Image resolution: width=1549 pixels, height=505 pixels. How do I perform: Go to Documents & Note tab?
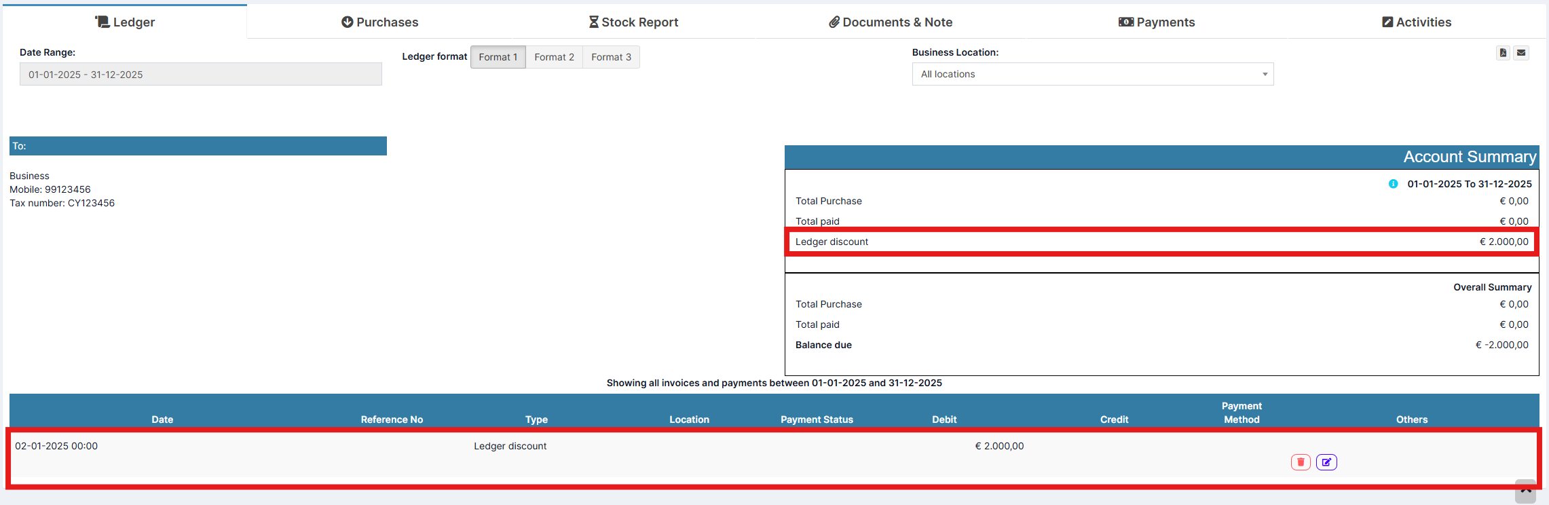[x=891, y=22]
